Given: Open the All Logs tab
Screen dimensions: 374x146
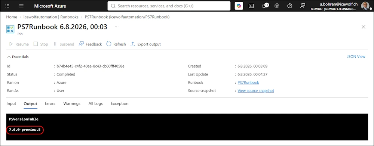Looking at the screenshot, I should [x=96, y=103].
